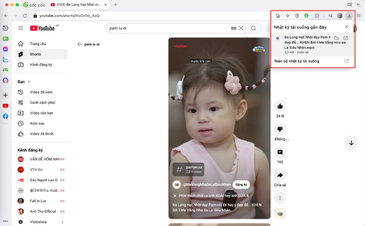
Task: Click the green video download extension icon
Action: click(306, 15)
